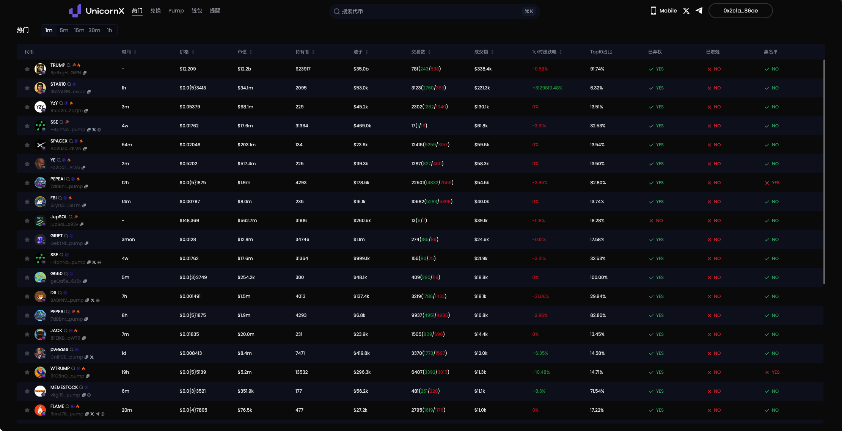The height and width of the screenshot is (431, 842).
Task: Open the pwease token name link
Action: (59, 350)
